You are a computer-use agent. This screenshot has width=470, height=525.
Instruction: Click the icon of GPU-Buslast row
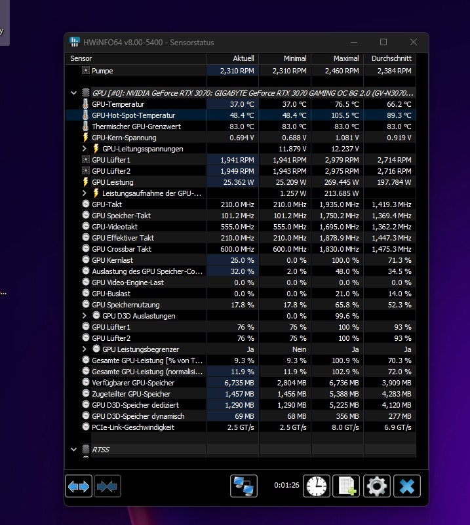coord(86,293)
